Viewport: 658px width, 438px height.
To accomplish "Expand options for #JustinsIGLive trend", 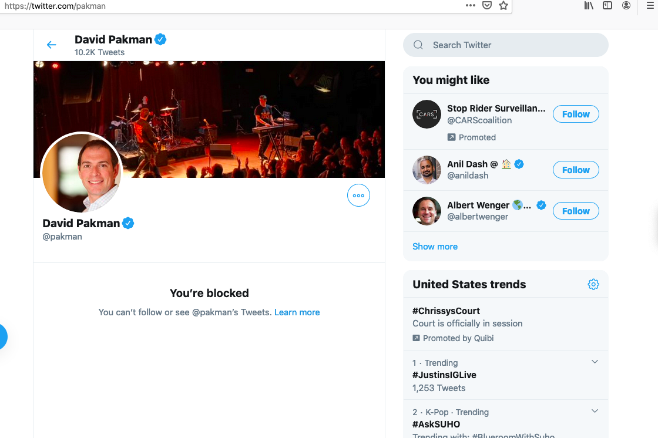I will 595,362.
